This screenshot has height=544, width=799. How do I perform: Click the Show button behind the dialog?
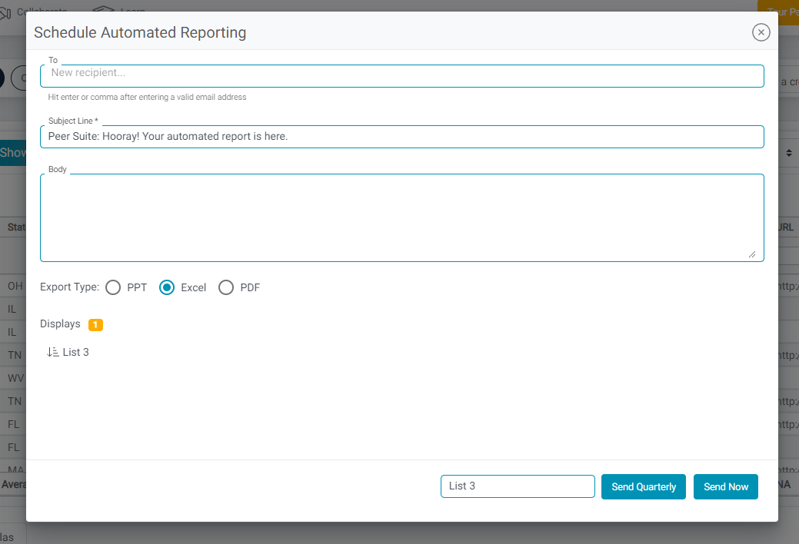pos(13,152)
